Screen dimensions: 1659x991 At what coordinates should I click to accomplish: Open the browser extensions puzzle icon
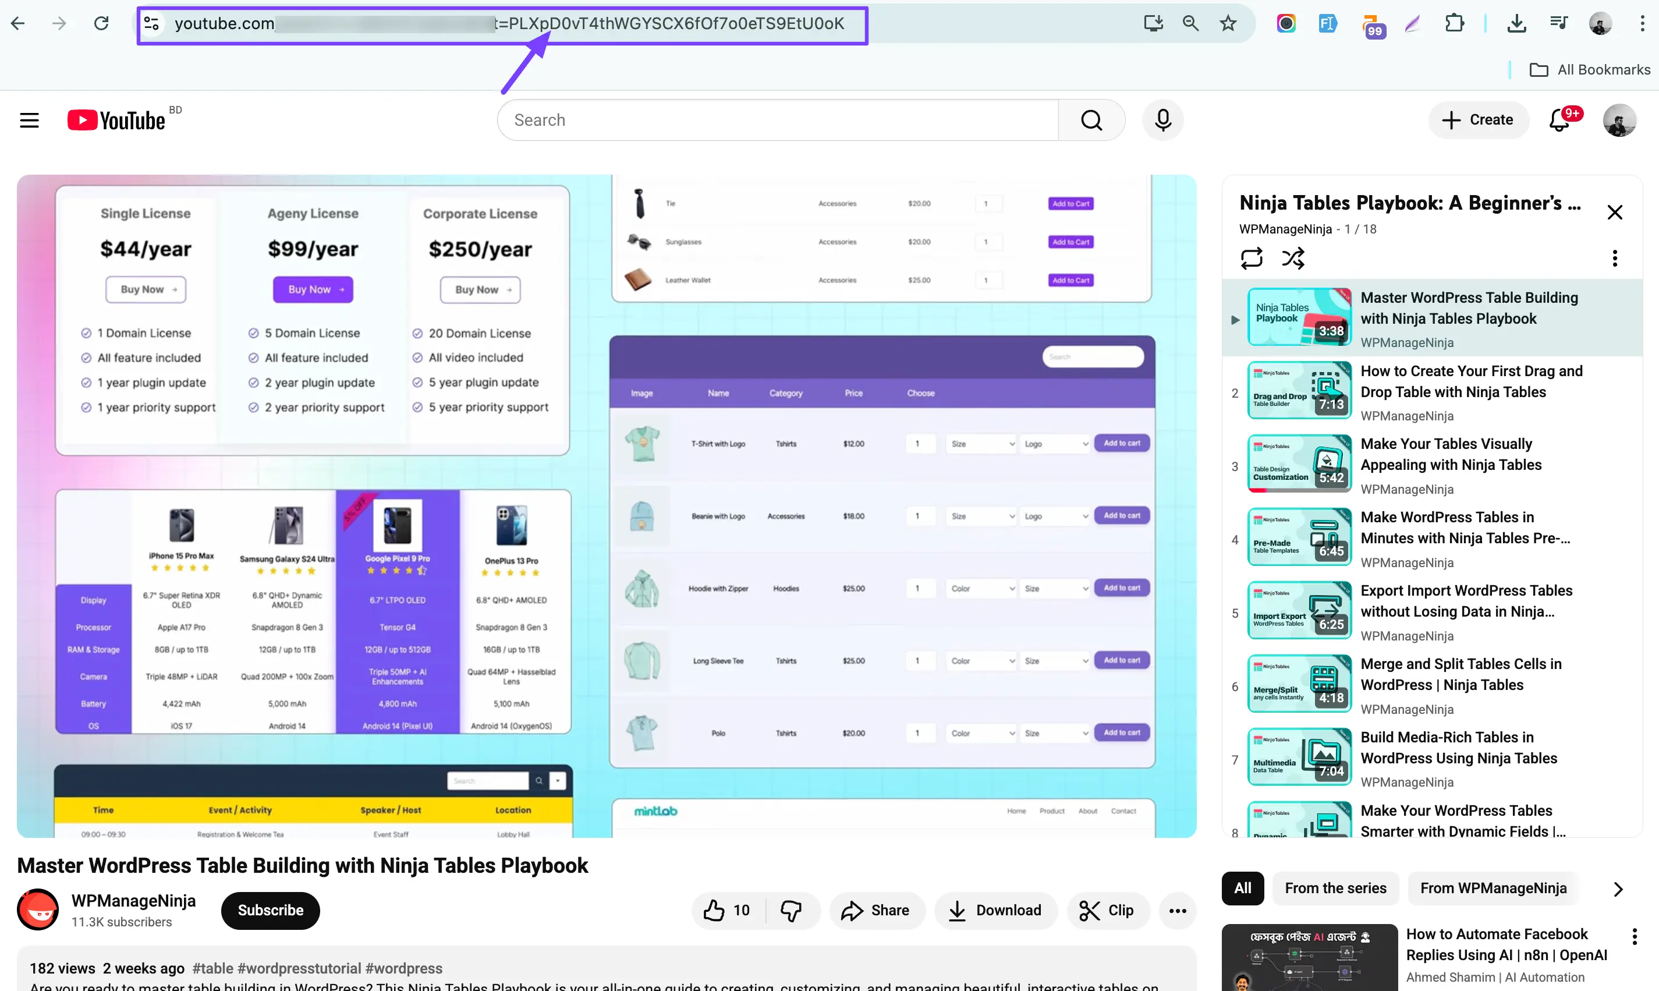[1454, 23]
